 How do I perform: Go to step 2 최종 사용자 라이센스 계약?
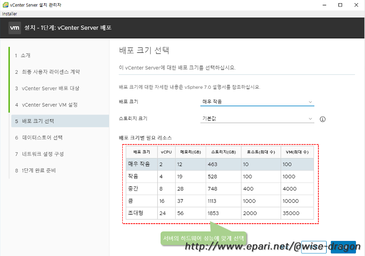pos(47,72)
